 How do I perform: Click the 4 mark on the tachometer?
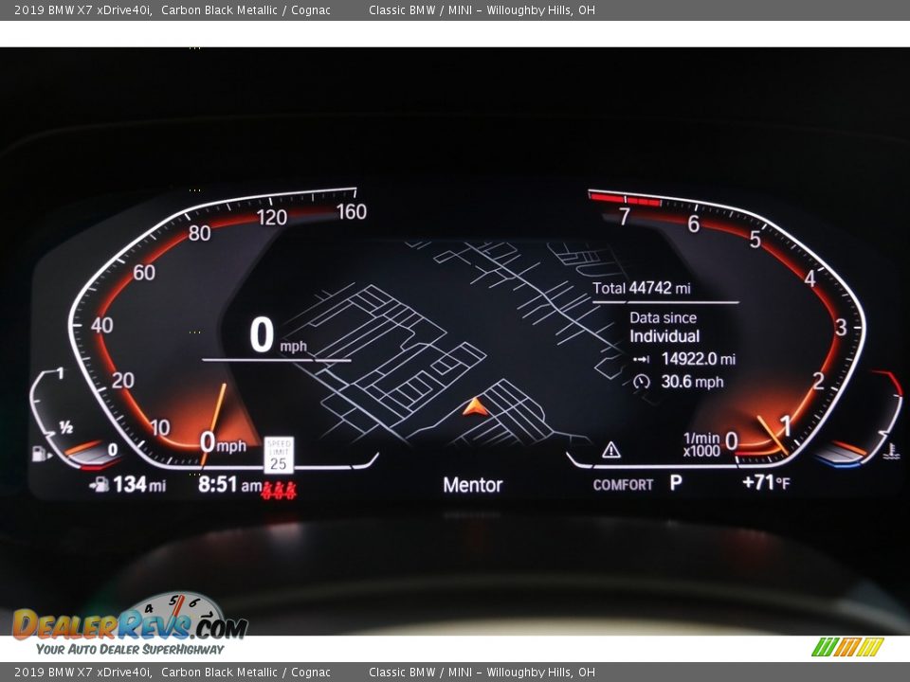(810, 278)
